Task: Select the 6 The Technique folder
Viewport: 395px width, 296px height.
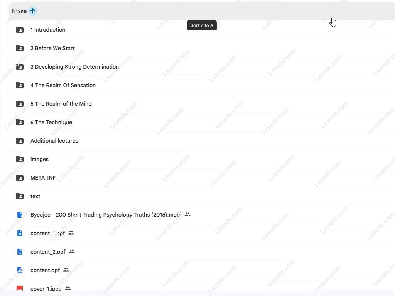Action: tap(51, 122)
